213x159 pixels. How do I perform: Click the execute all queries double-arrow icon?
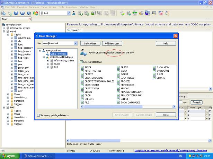tap(23, 13)
